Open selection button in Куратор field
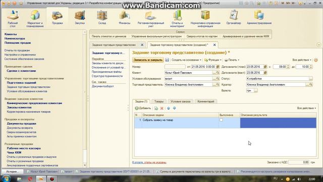Image resolution: width=323 pixels, height=182 pixels. 307,84
